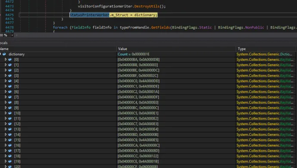
Task: Select value [0x040000CE, 0x4A00001B]
Action: click(x=138, y=162)
